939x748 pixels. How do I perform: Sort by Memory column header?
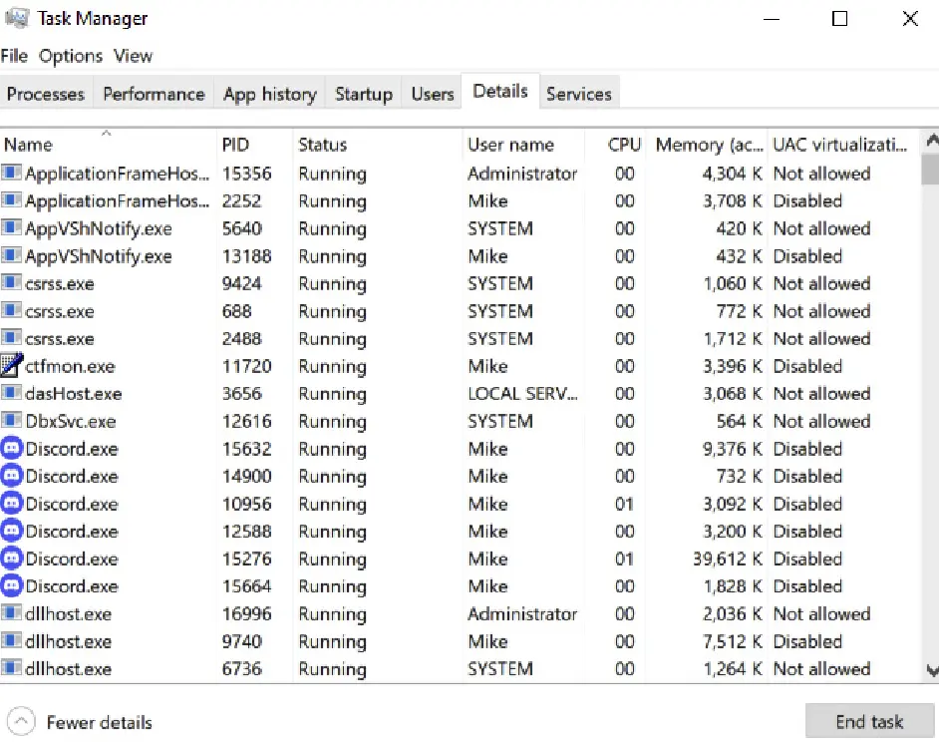(x=708, y=145)
